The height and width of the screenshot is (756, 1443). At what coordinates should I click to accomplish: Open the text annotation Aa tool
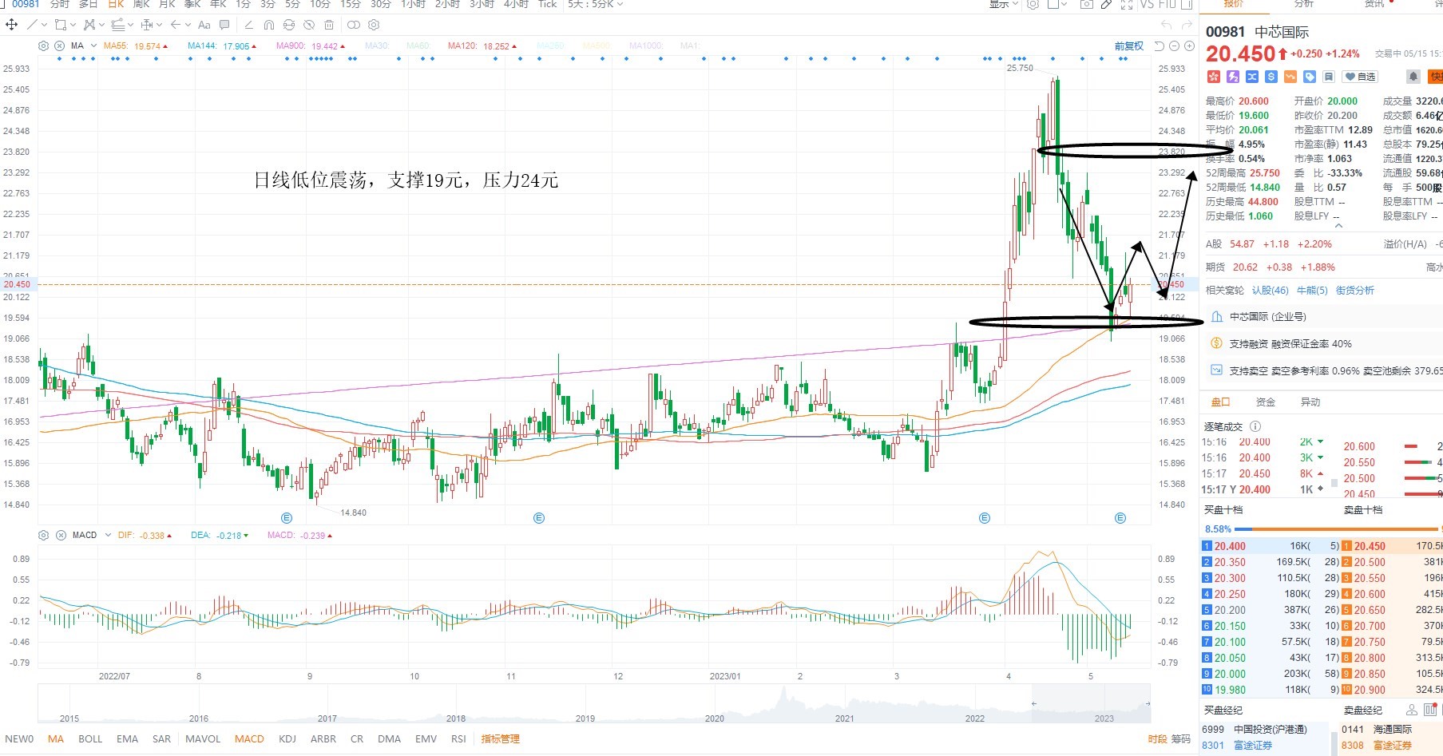pos(204,25)
